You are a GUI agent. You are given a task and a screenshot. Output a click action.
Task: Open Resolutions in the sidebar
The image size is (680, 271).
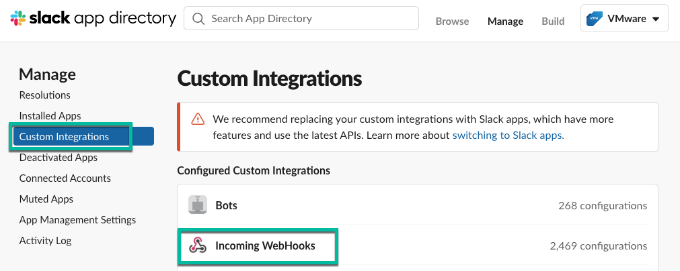(45, 95)
